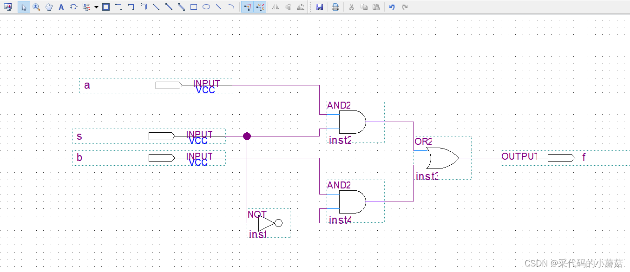Click Rotate Left 90 icon
The height and width of the screenshot is (272, 630).
[301, 7]
